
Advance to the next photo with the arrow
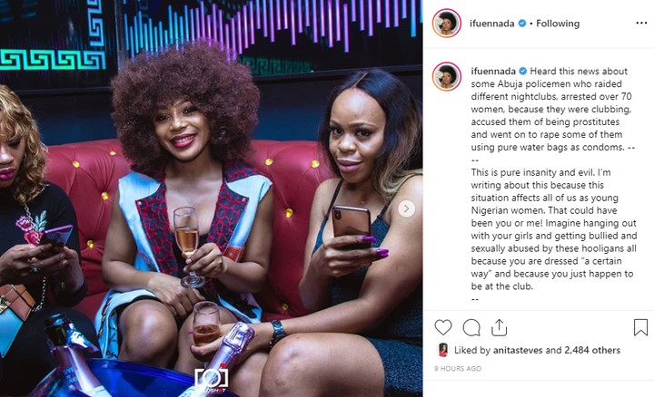(x=406, y=208)
